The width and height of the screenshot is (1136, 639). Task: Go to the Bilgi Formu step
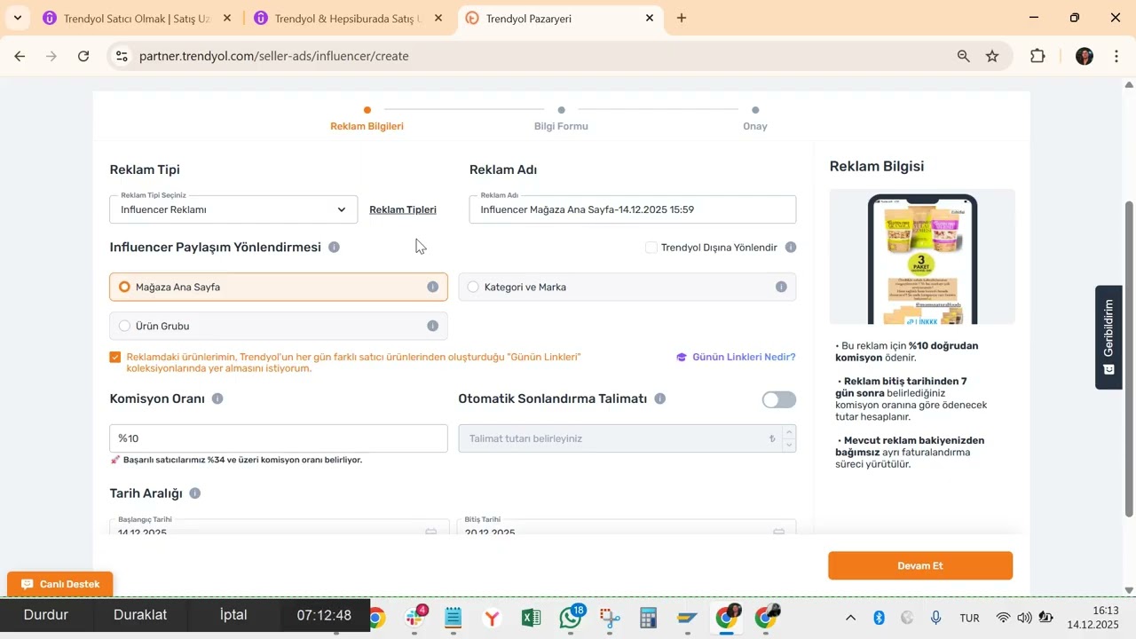click(x=561, y=119)
